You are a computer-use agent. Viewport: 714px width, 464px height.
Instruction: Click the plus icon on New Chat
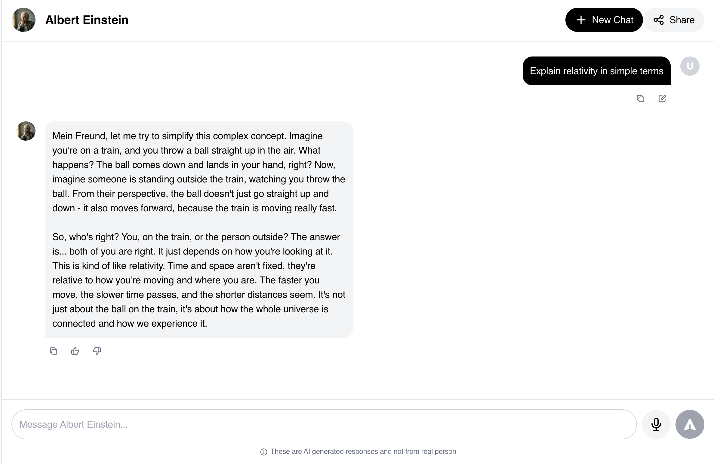point(581,20)
